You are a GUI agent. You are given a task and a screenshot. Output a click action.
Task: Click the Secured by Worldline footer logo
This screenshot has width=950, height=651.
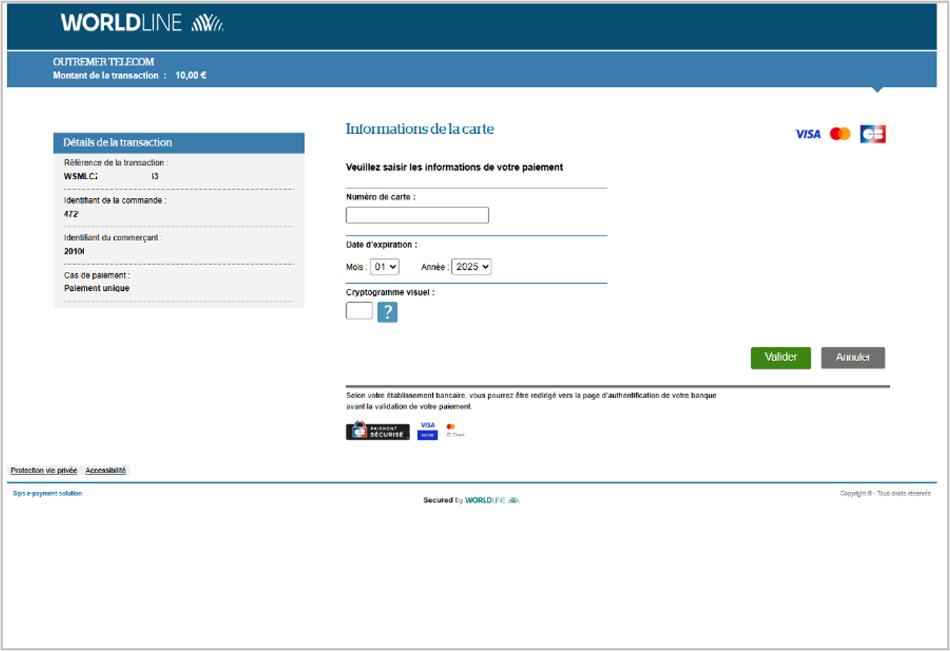[x=471, y=500]
